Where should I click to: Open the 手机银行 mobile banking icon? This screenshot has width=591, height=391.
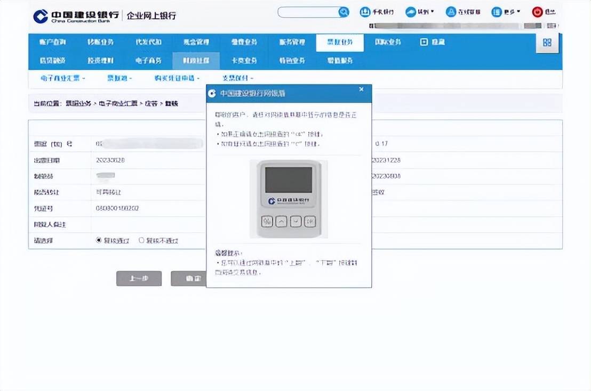(365, 12)
